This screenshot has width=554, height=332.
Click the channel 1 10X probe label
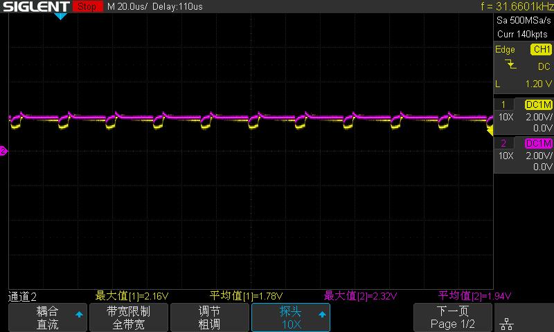(506, 117)
